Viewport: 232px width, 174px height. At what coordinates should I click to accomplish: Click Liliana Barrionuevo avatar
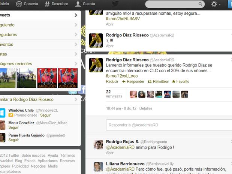pos(99,166)
